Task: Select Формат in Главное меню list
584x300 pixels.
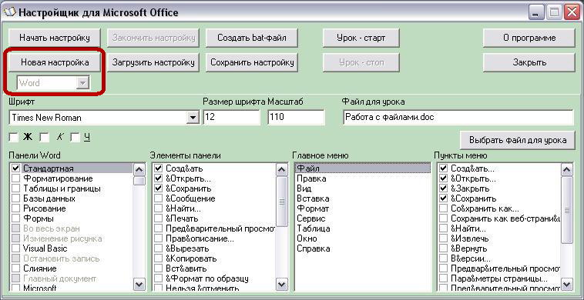Action: click(362, 208)
